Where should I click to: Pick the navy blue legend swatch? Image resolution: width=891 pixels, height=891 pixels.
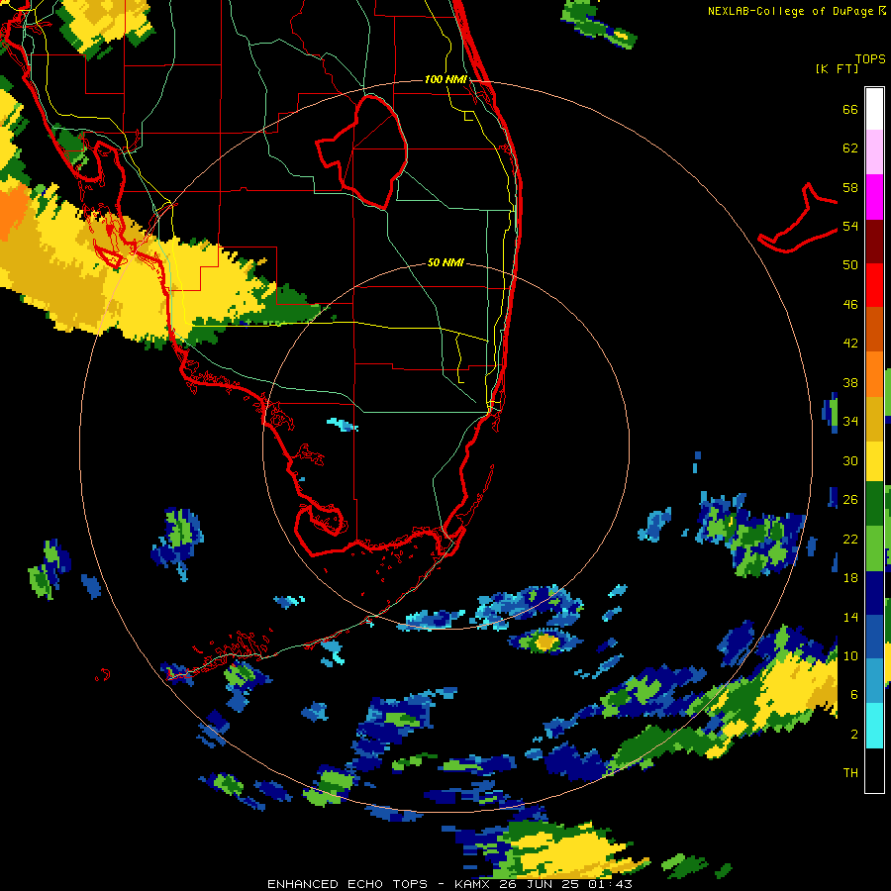874,593
